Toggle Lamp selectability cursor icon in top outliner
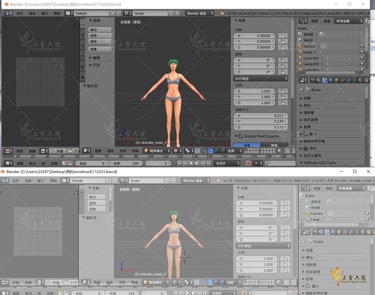The image size is (375, 295). click(x=356, y=52)
